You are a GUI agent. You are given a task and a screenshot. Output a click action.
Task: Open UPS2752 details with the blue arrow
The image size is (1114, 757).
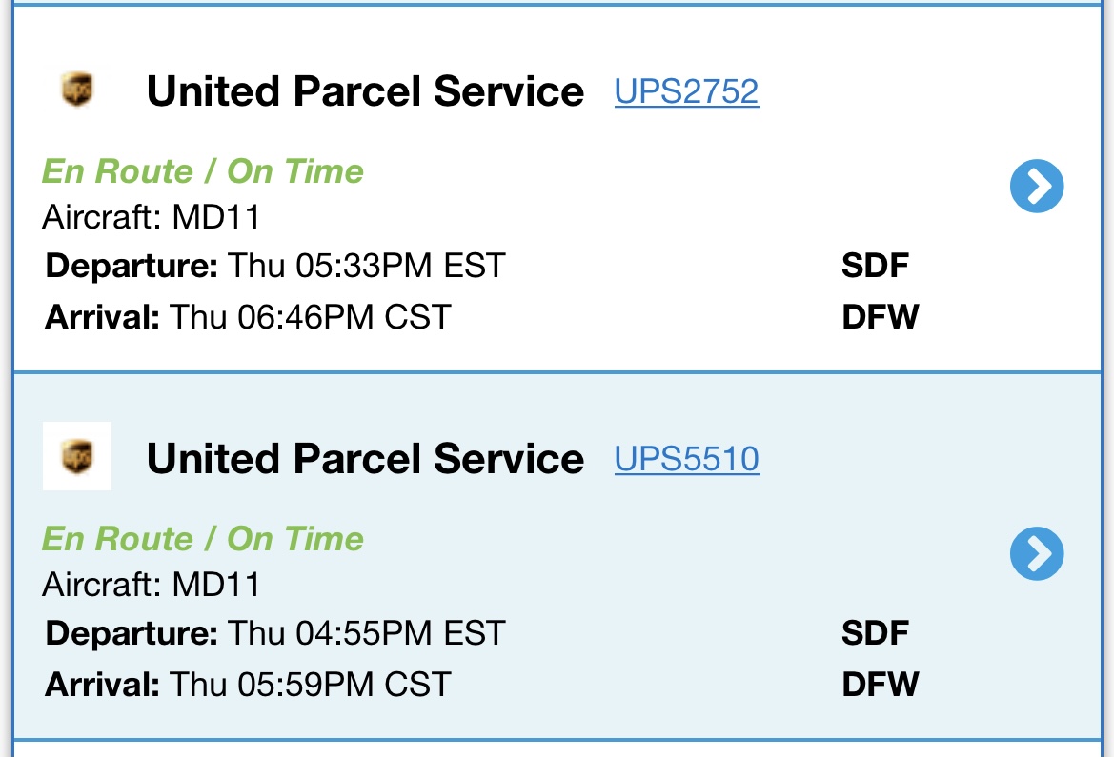(x=1037, y=186)
